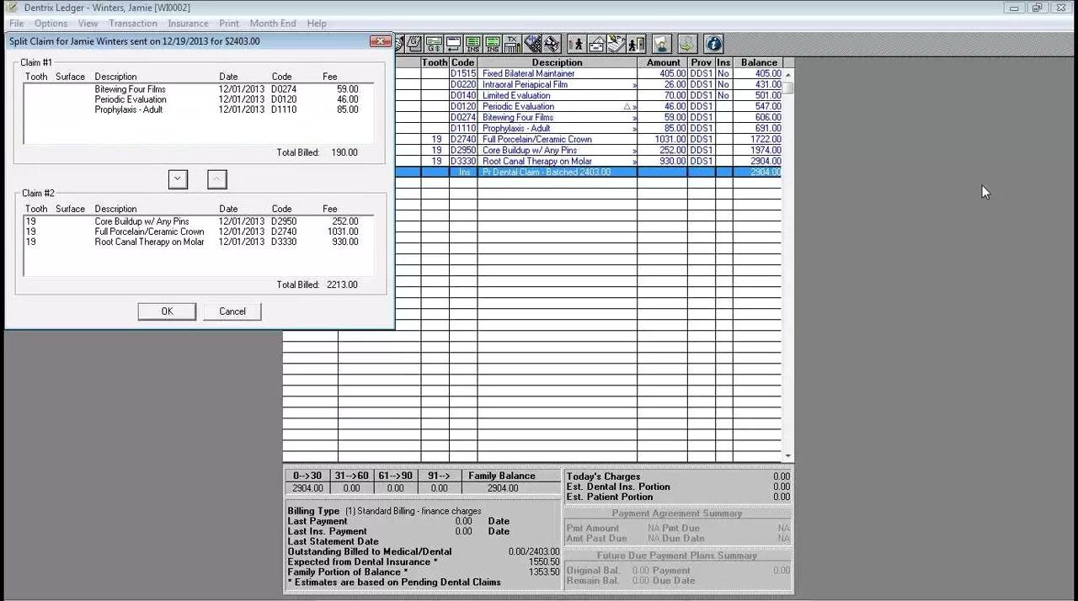Select the Intraoral Periapical Film ledger row
1078x601 pixels.
pos(588,85)
